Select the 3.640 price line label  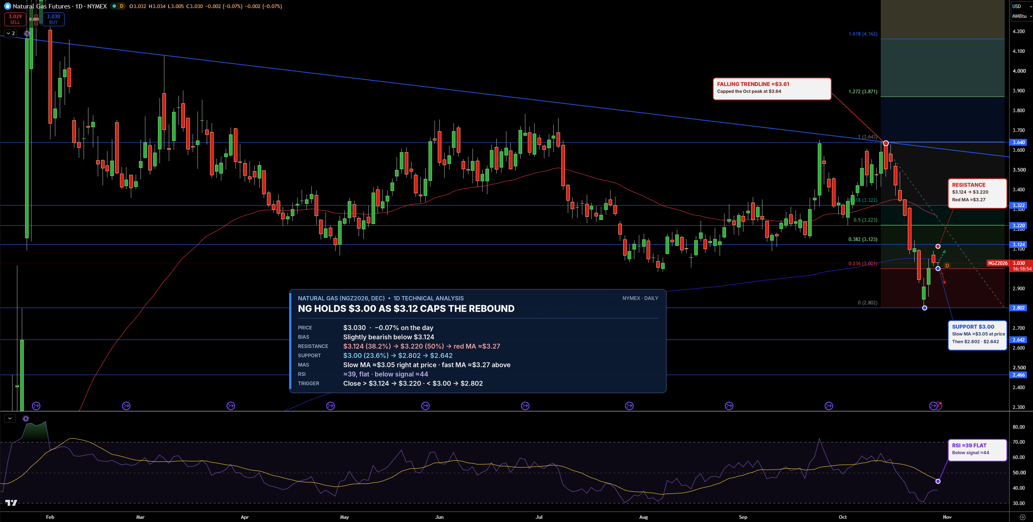1018,142
